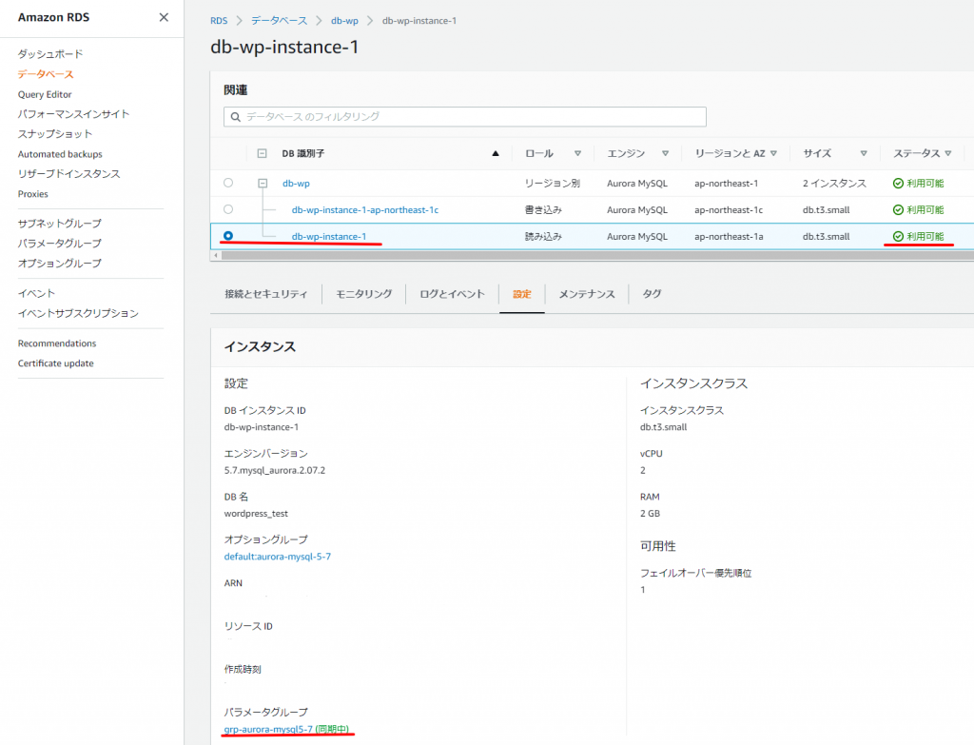Open RDS breadcrumb link
Viewport: 974px width, 745px height.
219,21
